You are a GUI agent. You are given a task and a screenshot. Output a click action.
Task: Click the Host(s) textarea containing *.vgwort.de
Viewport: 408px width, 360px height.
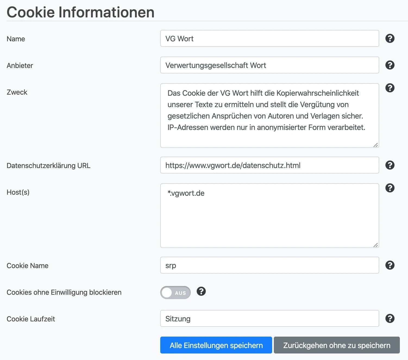269,215
